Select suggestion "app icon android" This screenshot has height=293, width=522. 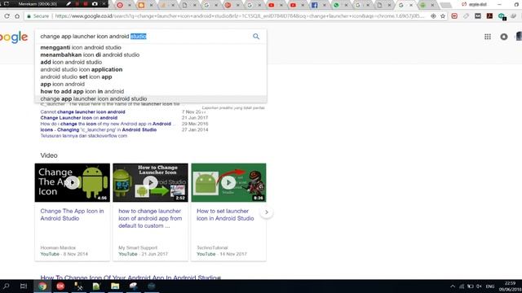(x=62, y=84)
